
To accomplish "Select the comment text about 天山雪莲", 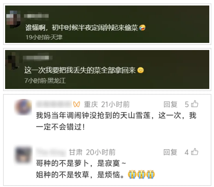I will click(x=116, y=121).
